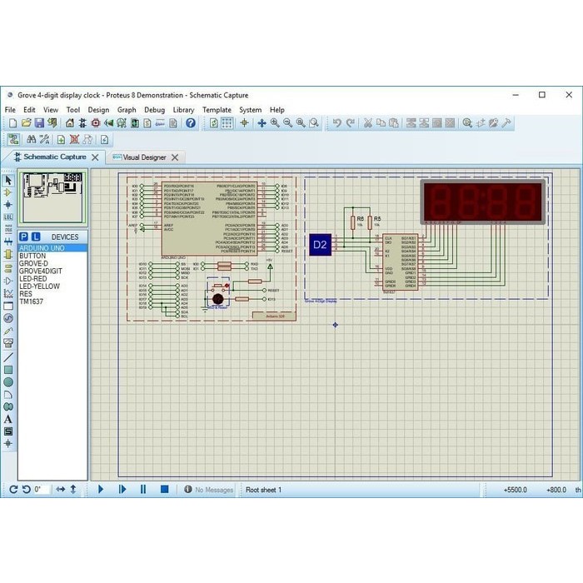Start the simulation with the Play button
Image resolution: width=583 pixels, height=583 pixels.
click(101, 489)
